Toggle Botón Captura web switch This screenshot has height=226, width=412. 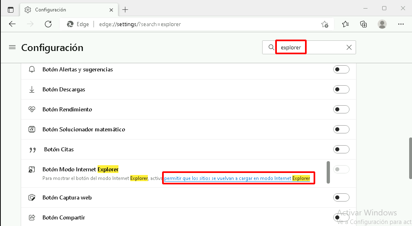tap(341, 198)
